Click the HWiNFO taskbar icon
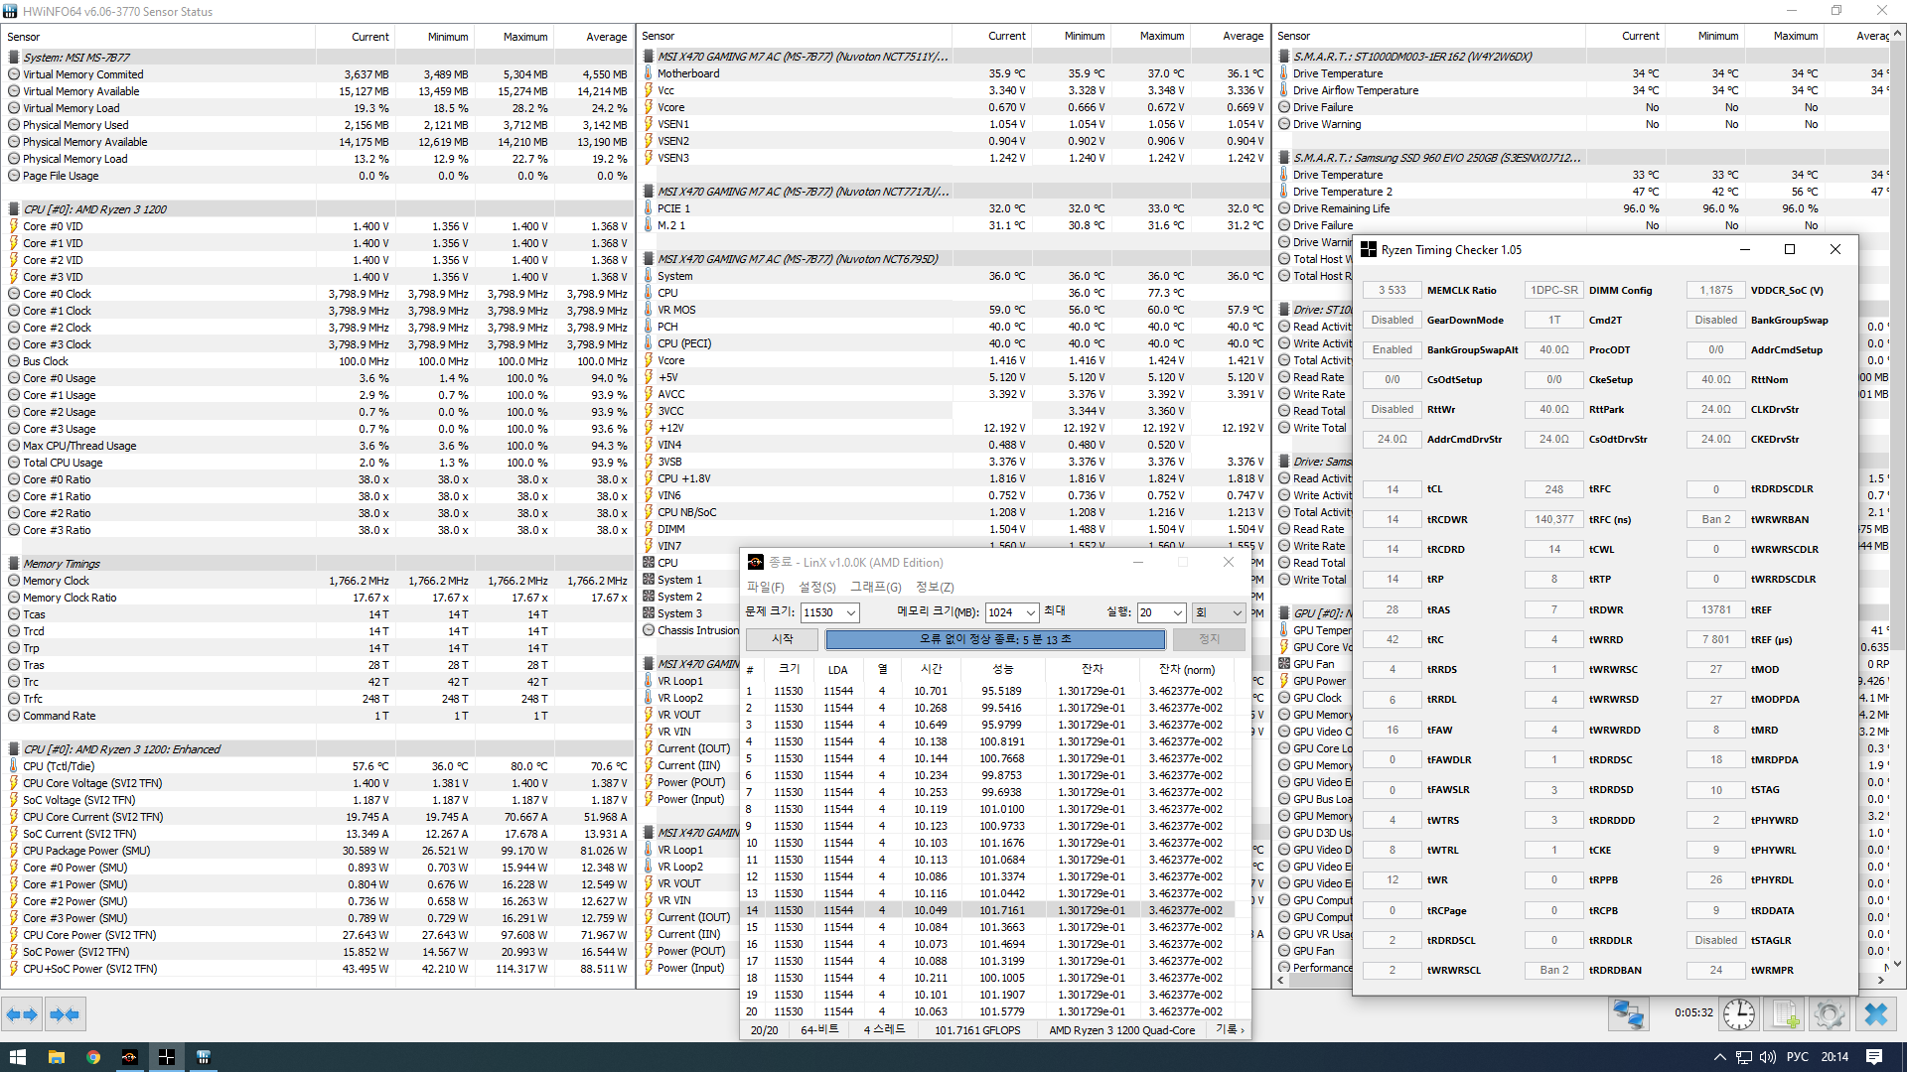Viewport: 1907px width, 1072px height. tap(203, 1057)
